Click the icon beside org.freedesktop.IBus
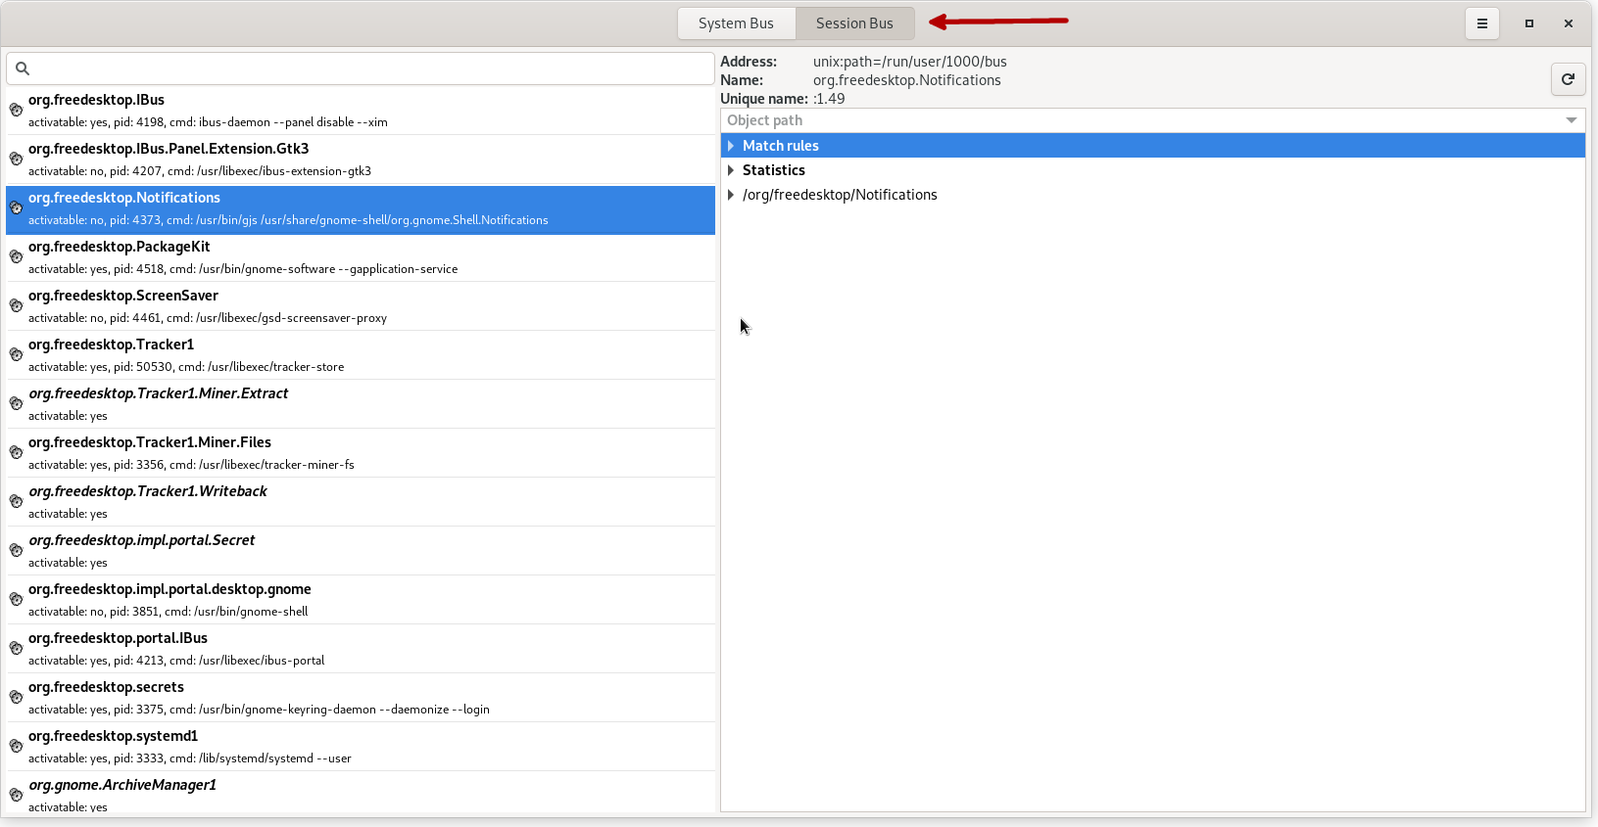Viewport: 1598px width, 827px height. point(17,110)
